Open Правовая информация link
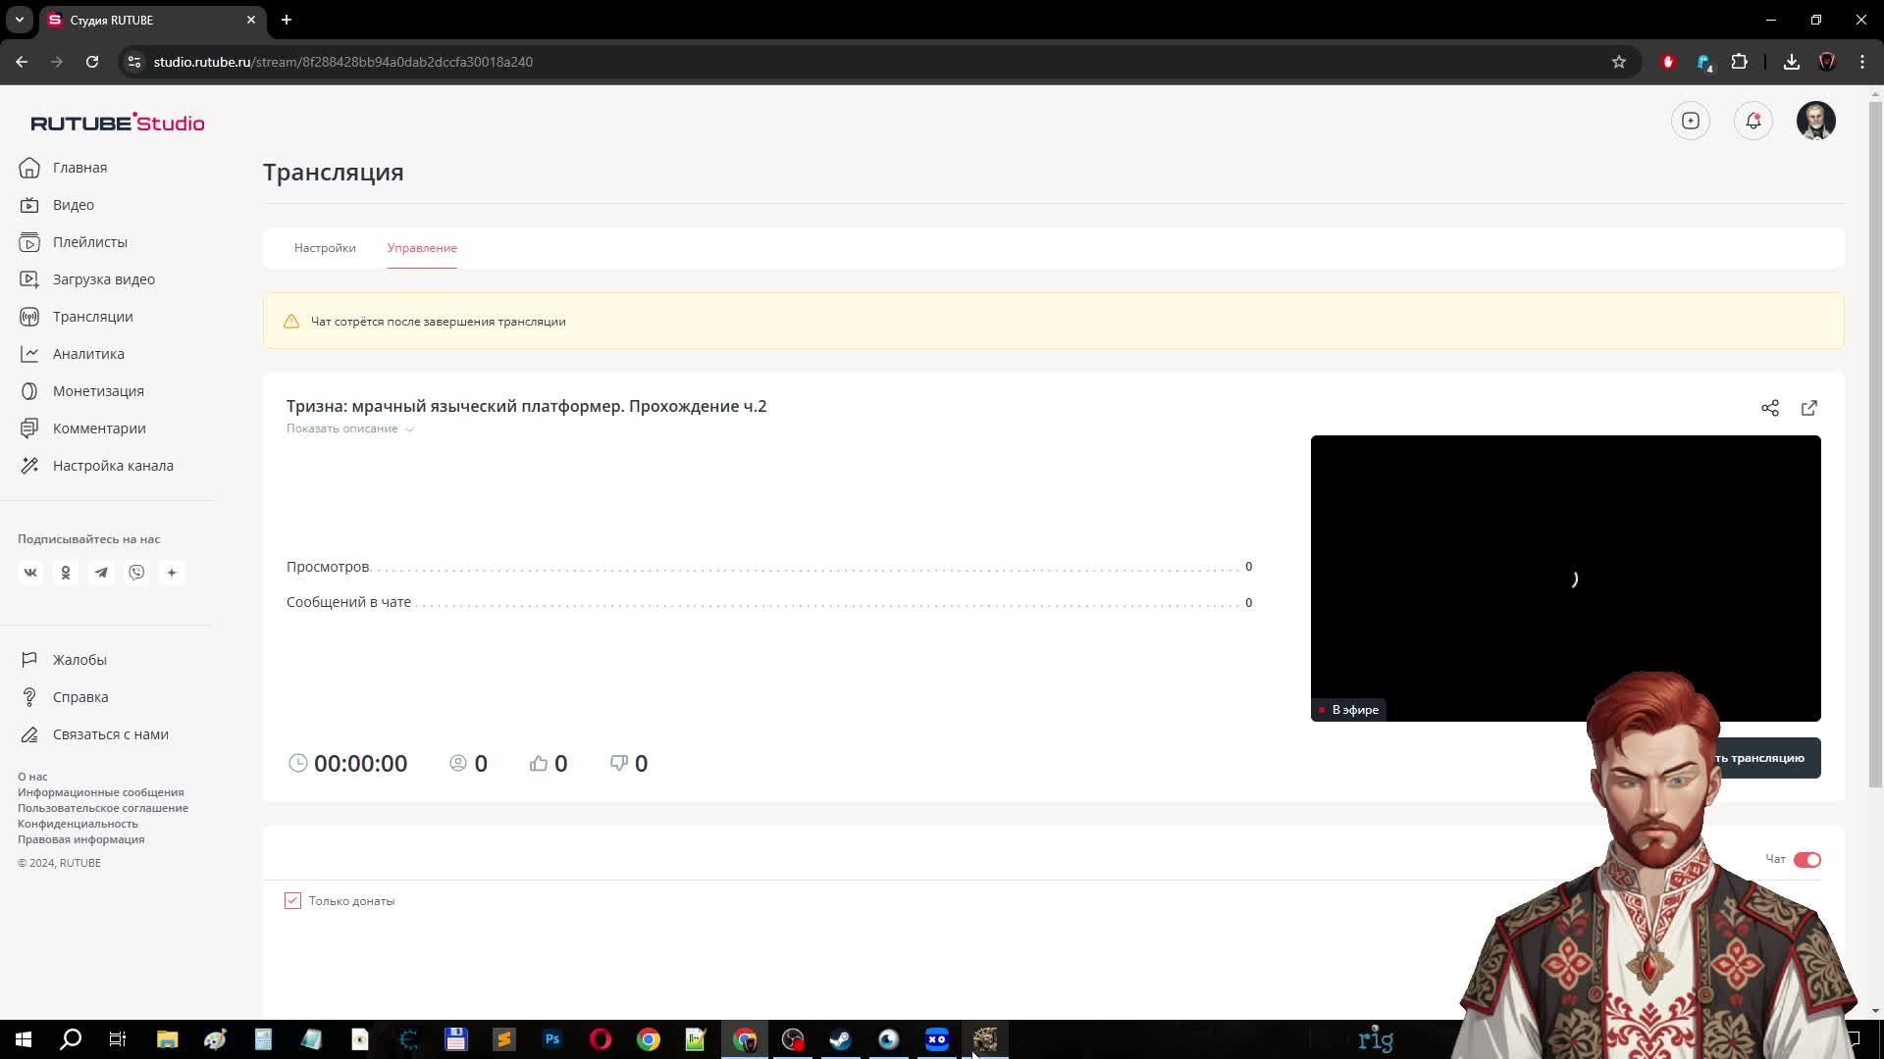The width and height of the screenshot is (1884, 1059). point(81,839)
